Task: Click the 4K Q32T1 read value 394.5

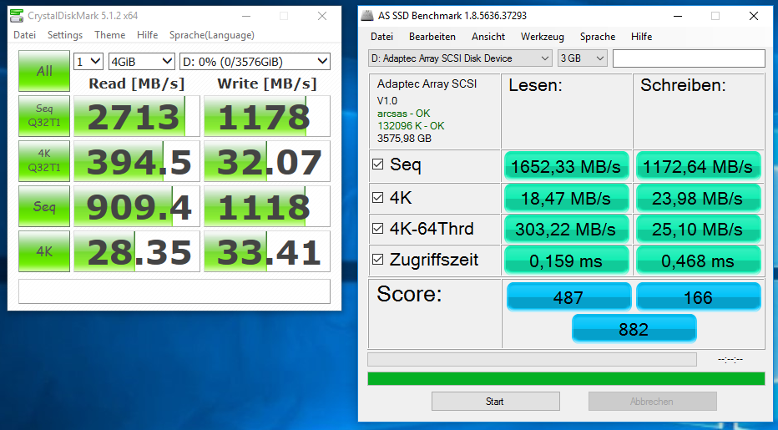Action: 136,161
